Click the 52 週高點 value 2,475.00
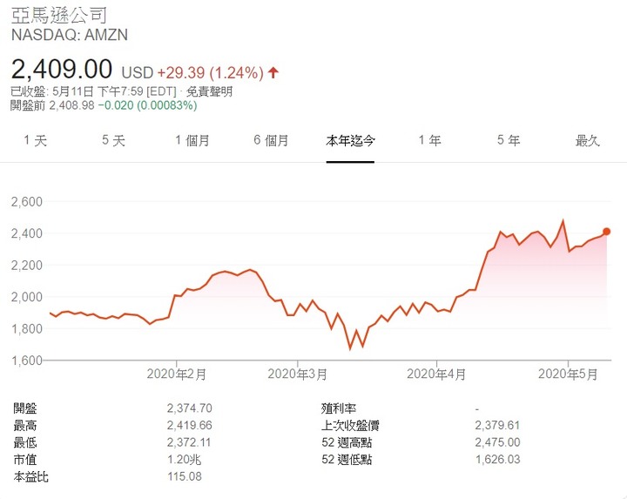The width and height of the screenshot is (627, 499). [x=497, y=442]
